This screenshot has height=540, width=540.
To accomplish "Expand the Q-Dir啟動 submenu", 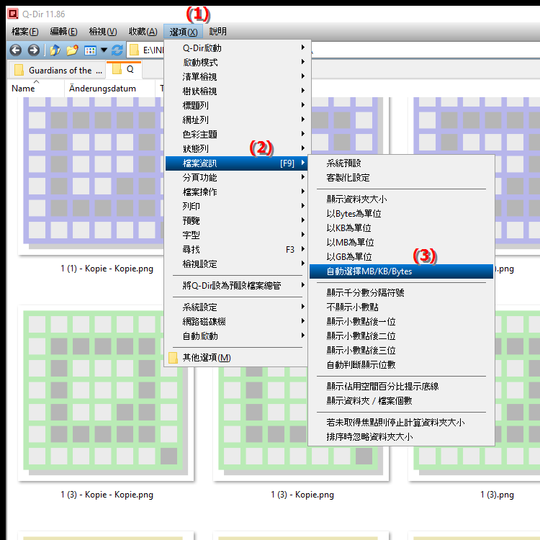I will pyautogui.click(x=238, y=48).
